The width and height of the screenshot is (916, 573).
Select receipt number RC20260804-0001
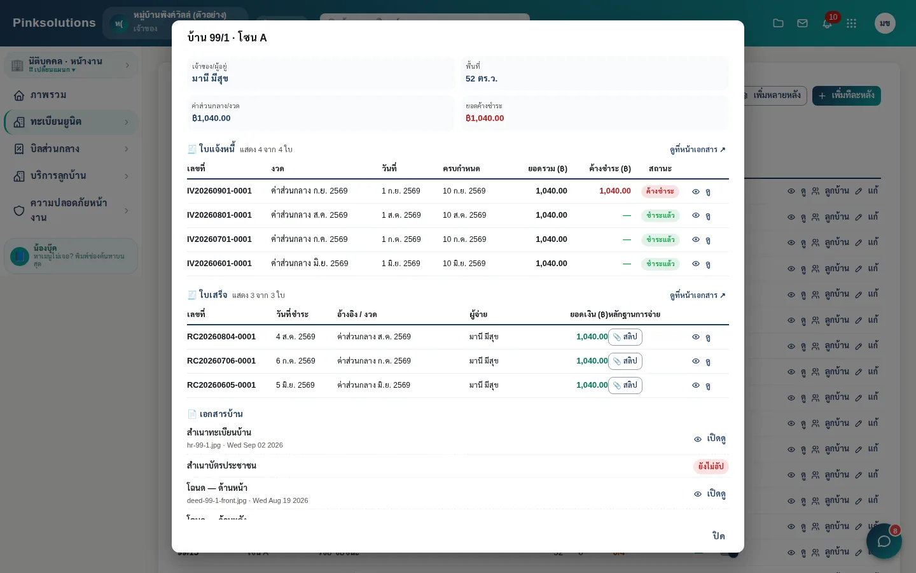pos(221,337)
